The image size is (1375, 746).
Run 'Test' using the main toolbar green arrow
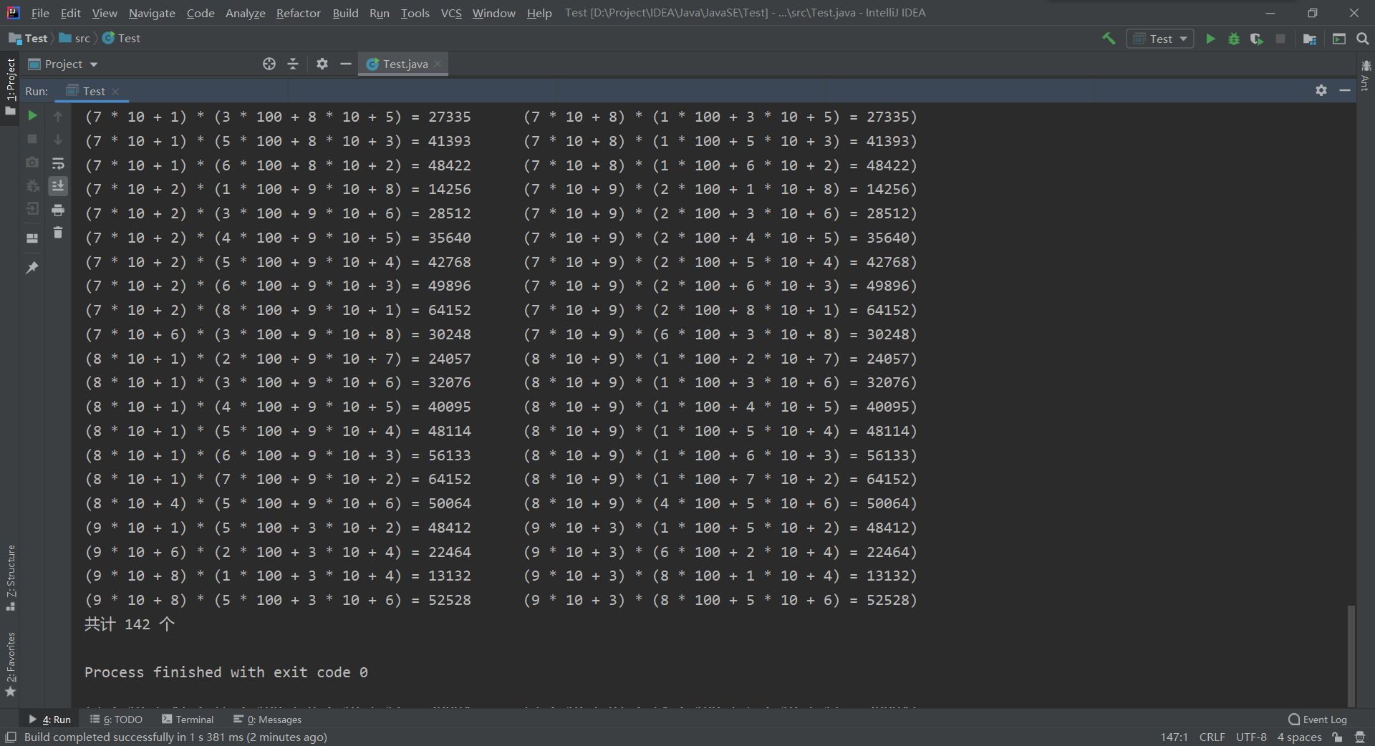click(x=1210, y=39)
